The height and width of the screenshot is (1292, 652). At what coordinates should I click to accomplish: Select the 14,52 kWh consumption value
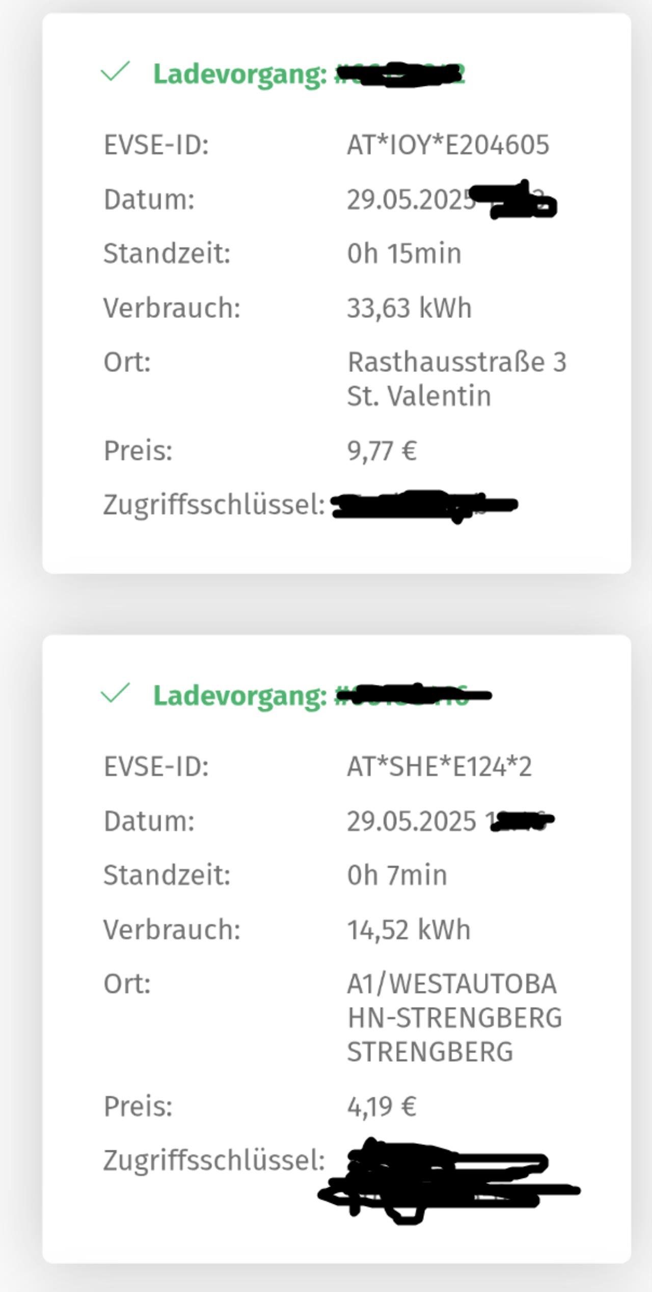[409, 929]
